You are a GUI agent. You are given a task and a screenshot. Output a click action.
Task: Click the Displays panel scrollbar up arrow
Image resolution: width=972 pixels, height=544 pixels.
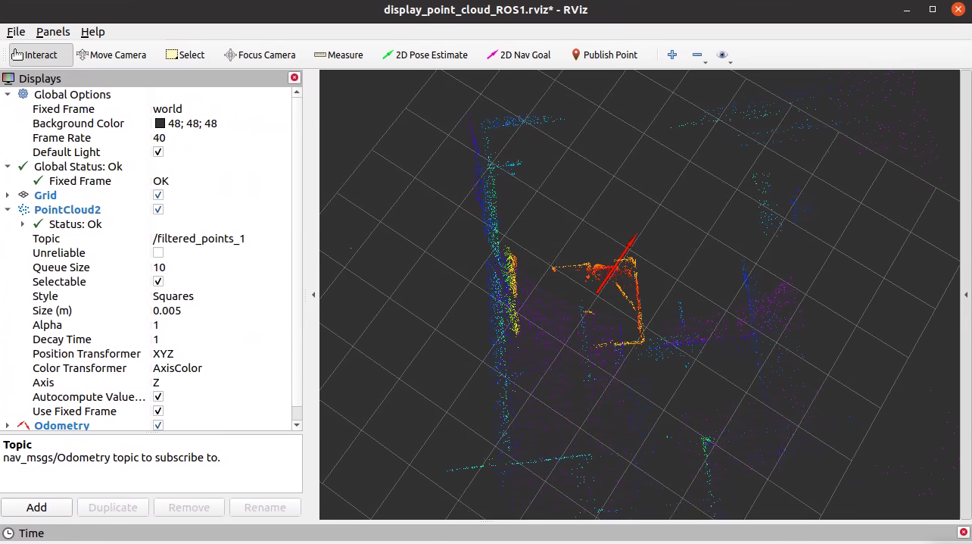297,92
